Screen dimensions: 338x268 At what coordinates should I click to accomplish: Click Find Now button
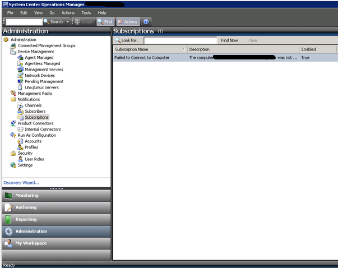click(x=229, y=40)
